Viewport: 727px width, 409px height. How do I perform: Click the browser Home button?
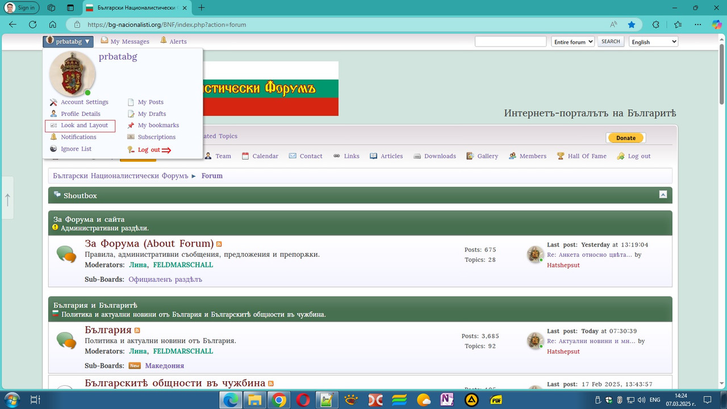click(x=52, y=24)
